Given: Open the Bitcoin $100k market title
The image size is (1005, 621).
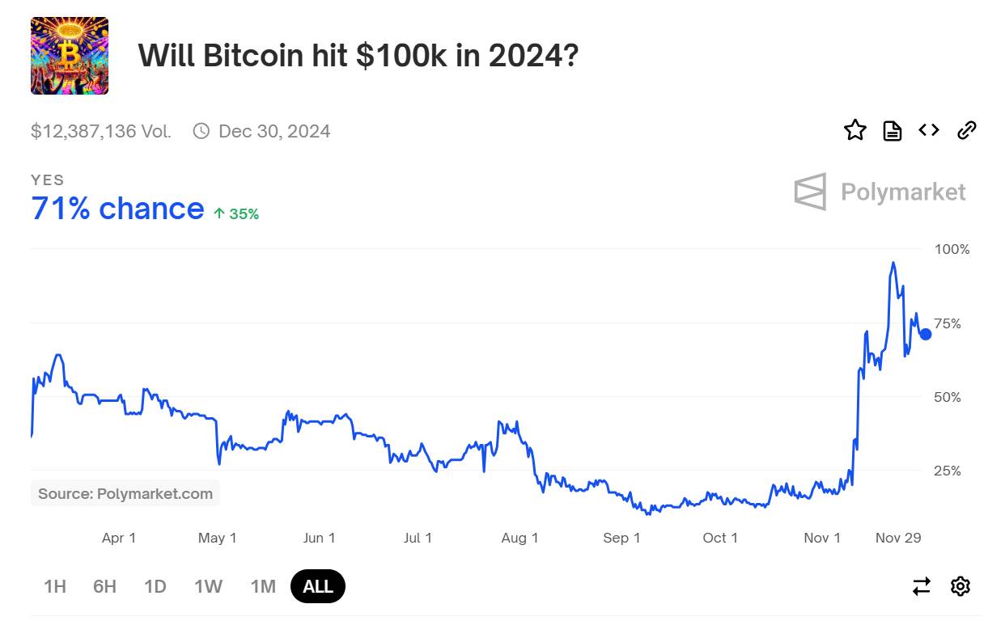Looking at the screenshot, I should [358, 55].
